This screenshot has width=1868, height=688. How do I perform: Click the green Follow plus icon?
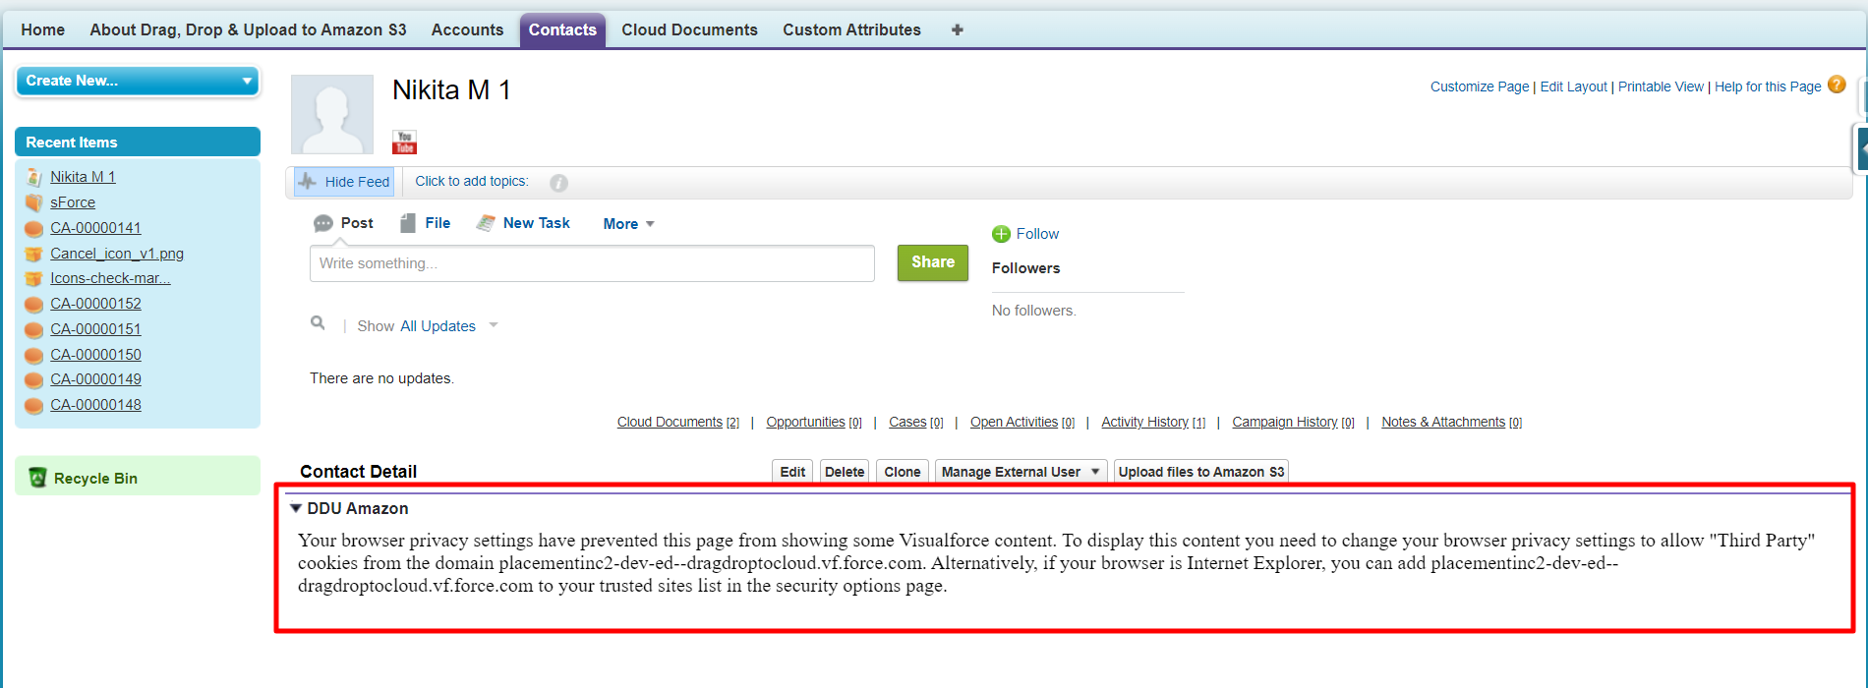coord(1001,234)
